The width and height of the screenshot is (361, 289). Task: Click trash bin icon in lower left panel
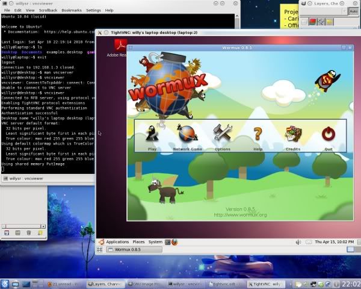click(29, 233)
